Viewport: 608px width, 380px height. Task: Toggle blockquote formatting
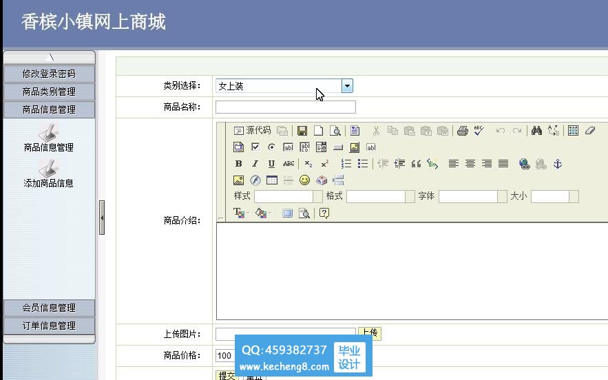416,164
